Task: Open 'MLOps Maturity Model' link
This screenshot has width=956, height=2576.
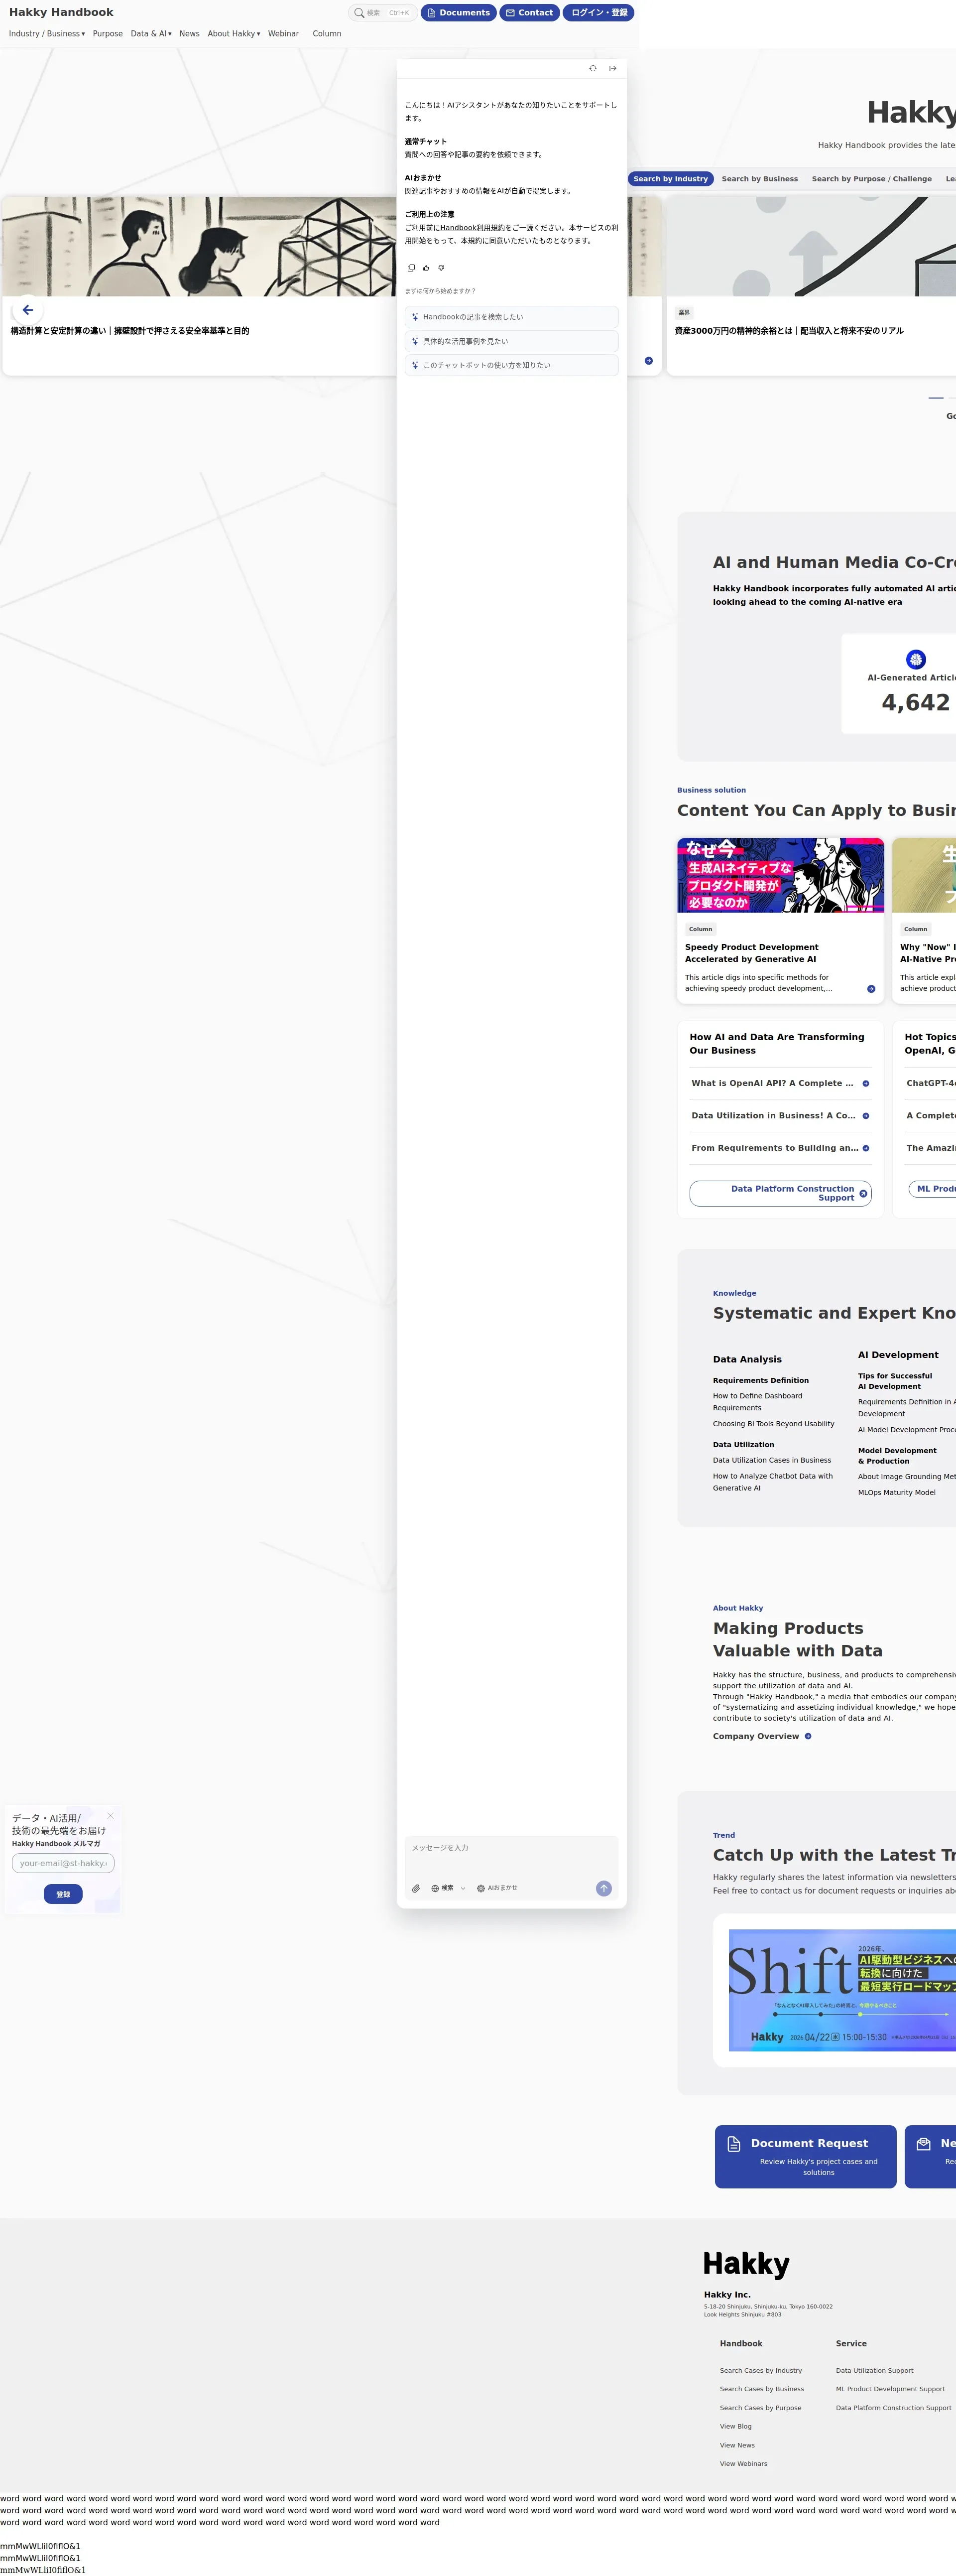Action: pos(897,1492)
